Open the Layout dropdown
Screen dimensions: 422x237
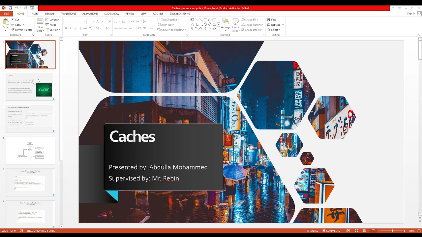[x=53, y=20]
